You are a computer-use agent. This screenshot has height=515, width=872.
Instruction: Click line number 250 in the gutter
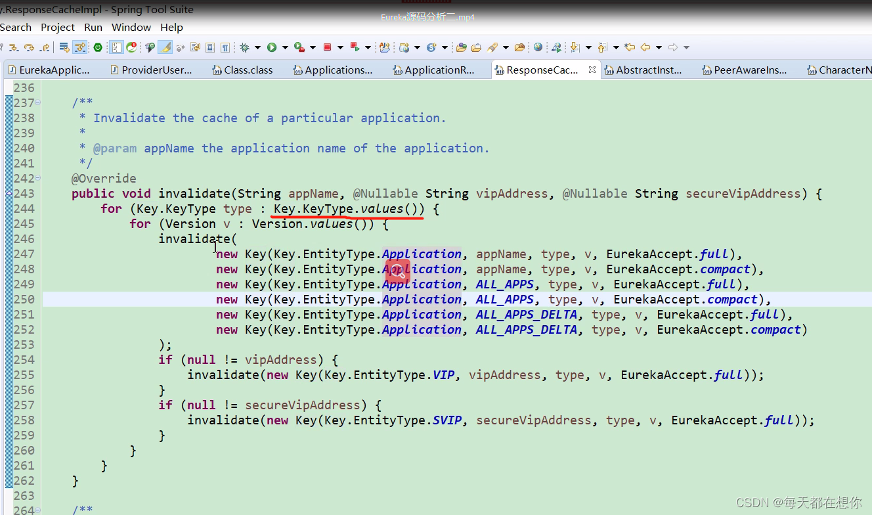point(24,300)
